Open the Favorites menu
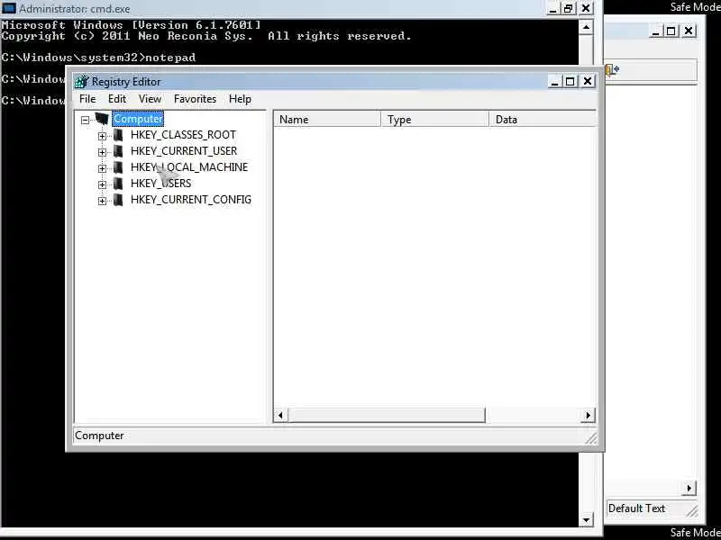 pyautogui.click(x=195, y=99)
